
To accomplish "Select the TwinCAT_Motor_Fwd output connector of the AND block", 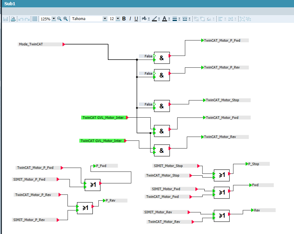I will (x=227, y=118).
